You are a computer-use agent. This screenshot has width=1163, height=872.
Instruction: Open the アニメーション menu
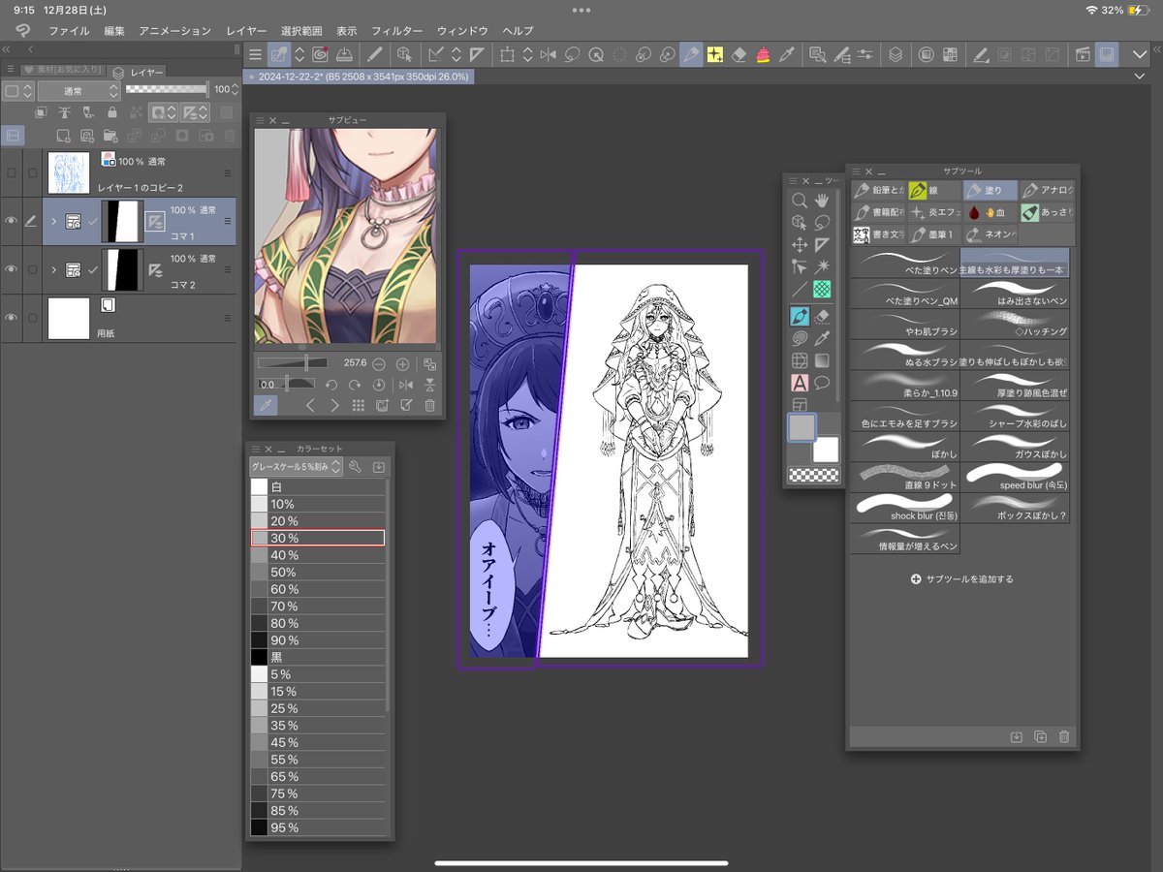pos(174,31)
